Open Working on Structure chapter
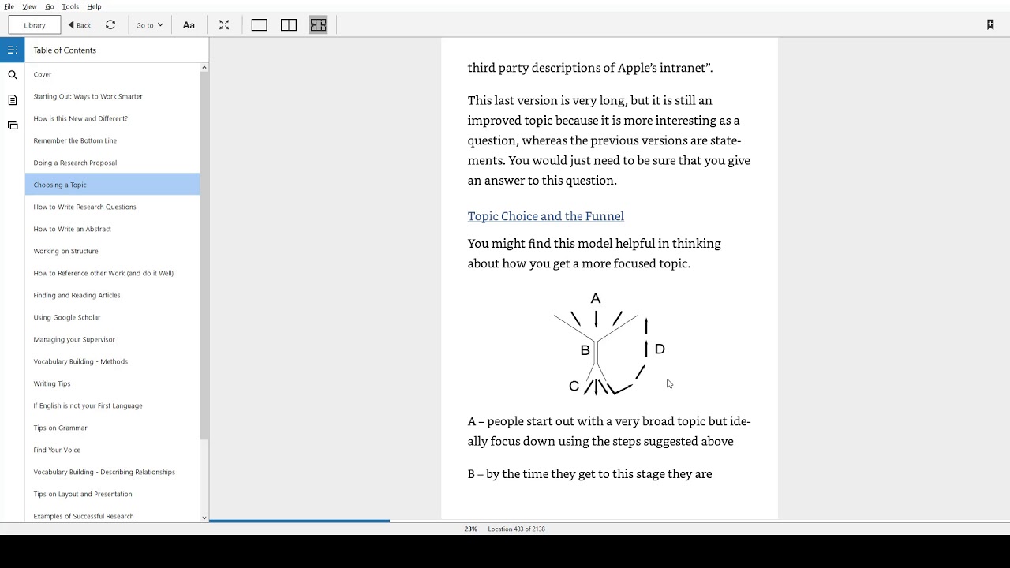Viewport: 1010px width, 568px height. (x=112, y=251)
